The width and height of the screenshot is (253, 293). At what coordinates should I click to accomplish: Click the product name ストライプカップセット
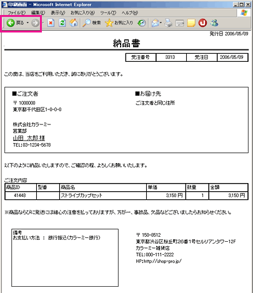pyautogui.click(x=81, y=196)
